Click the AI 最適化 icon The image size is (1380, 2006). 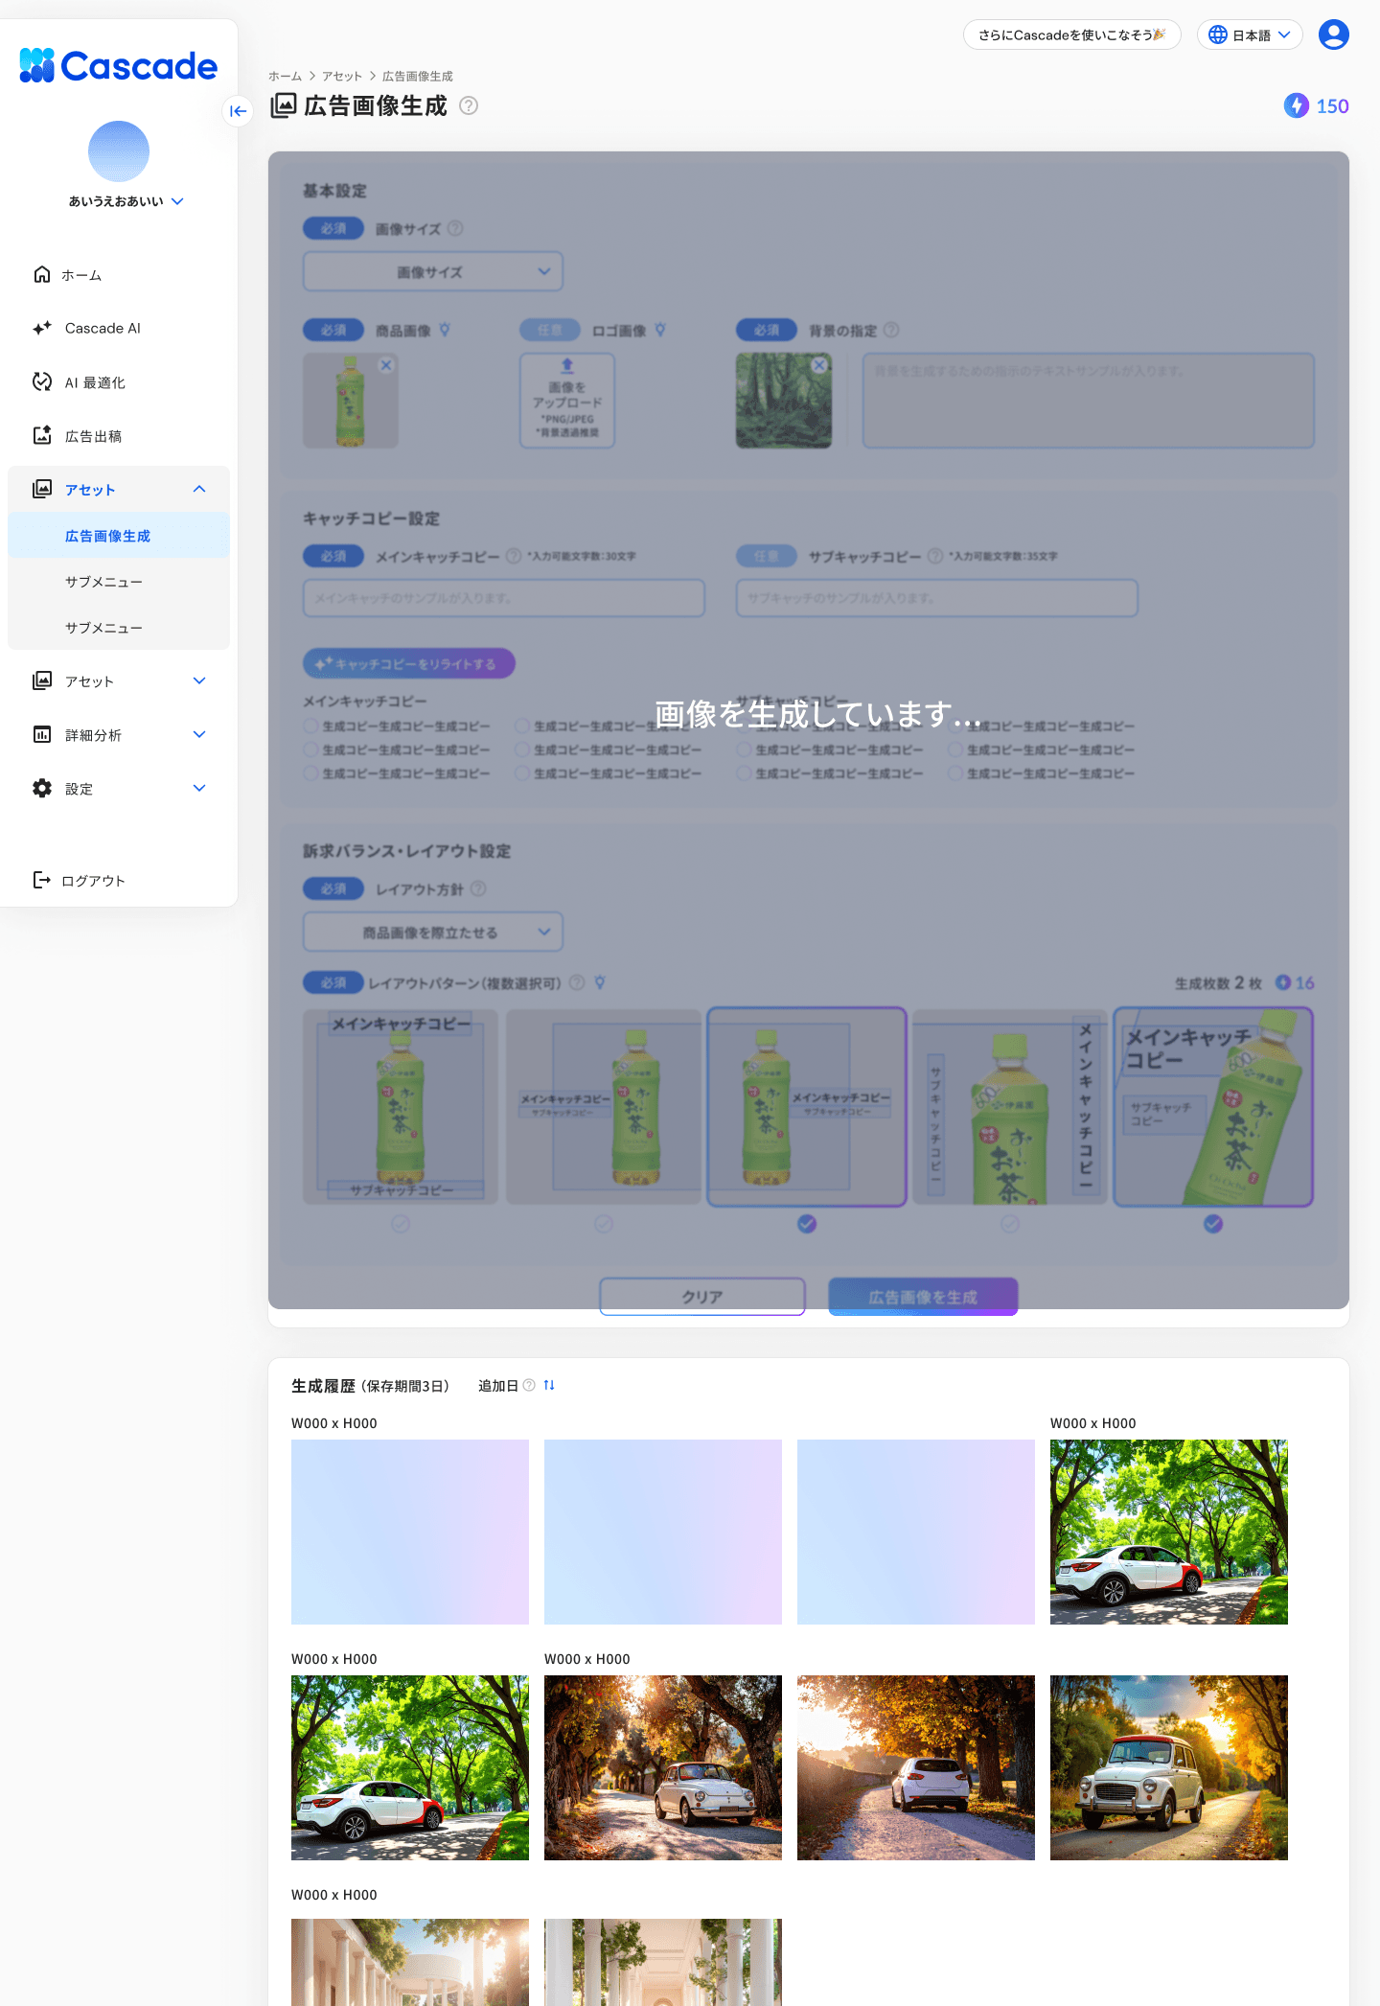click(42, 381)
